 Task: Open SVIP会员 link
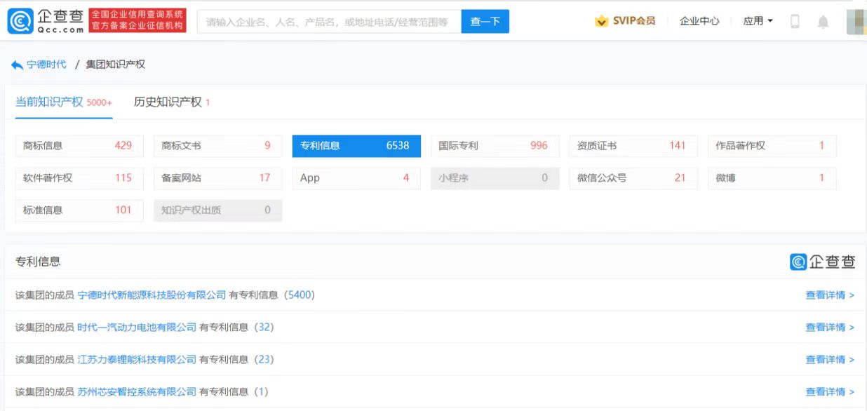point(634,21)
